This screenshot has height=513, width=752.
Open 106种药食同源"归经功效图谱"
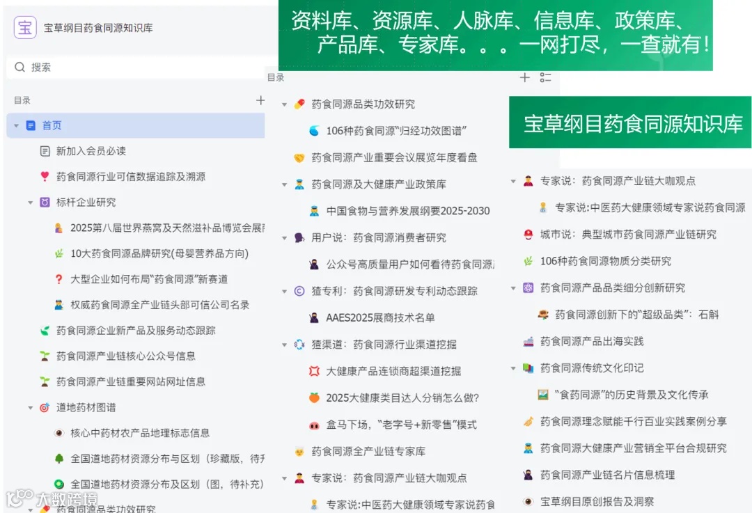[x=396, y=131]
